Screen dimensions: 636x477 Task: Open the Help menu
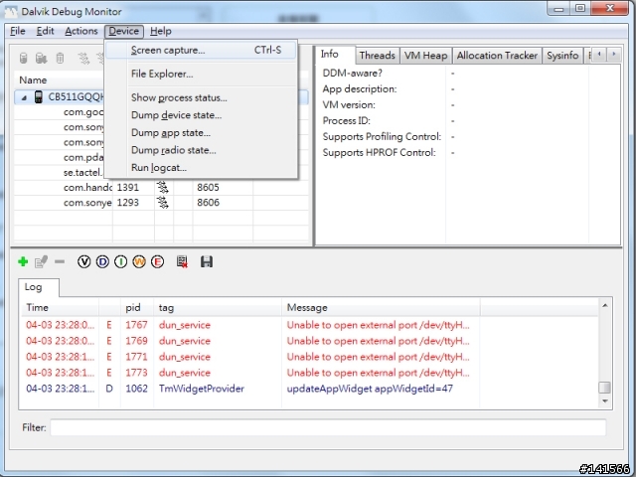(x=161, y=31)
